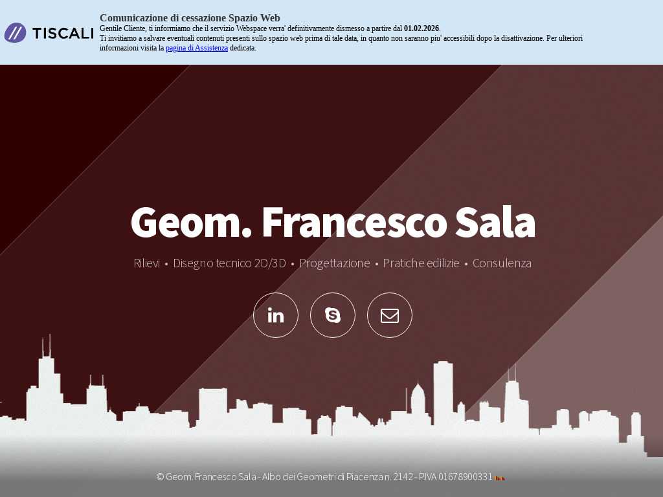Follow the 'pagina di Assistenza' link
The width and height of the screenshot is (663, 497).
coord(196,48)
